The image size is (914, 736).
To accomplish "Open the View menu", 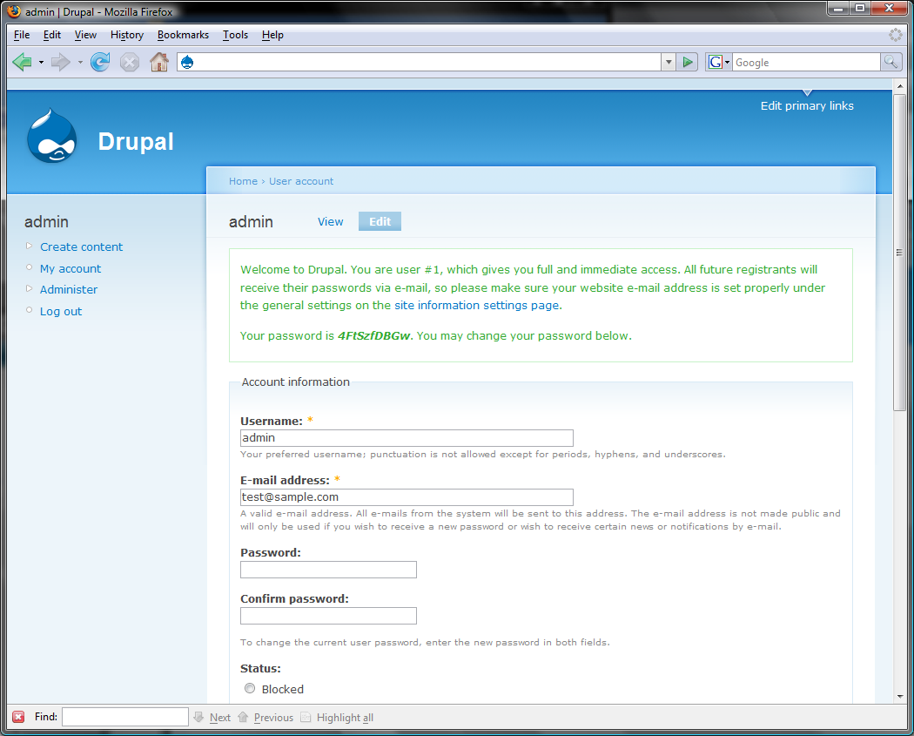I will [x=85, y=35].
